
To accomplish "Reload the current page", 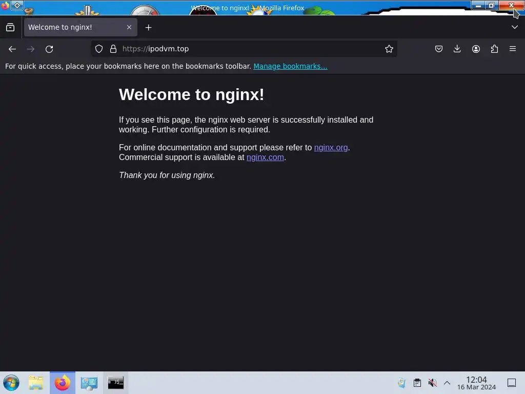I will 49,49.
